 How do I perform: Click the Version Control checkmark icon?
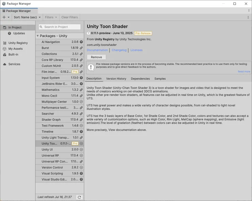point(81,167)
